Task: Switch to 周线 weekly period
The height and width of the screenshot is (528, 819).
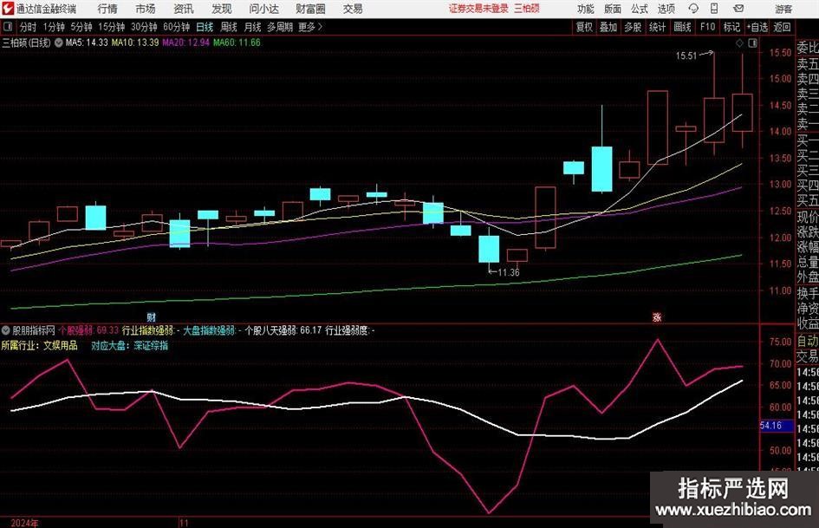Action: pyautogui.click(x=229, y=27)
